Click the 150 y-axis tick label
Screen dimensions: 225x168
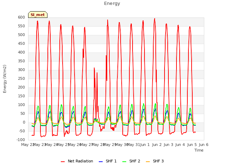[x=21, y=96]
